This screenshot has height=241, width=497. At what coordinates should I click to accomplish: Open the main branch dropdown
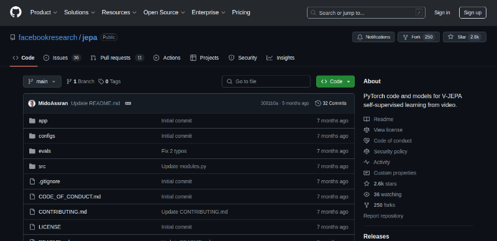[x=42, y=81]
